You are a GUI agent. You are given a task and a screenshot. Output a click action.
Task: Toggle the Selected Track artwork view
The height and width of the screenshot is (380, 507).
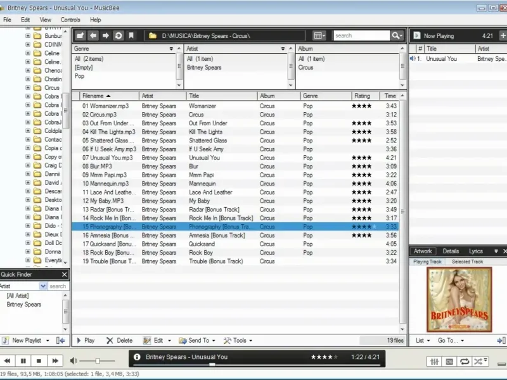[467, 262]
